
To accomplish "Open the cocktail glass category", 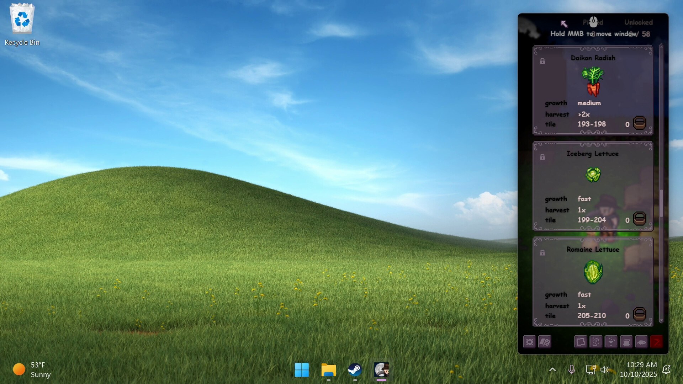I will [x=611, y=342].
